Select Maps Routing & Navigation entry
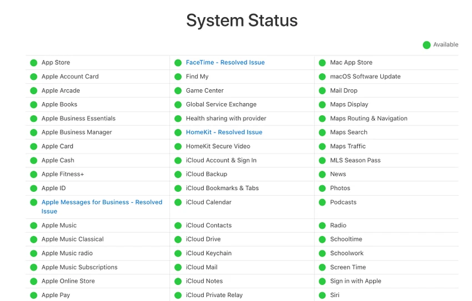 click(369, 119)
